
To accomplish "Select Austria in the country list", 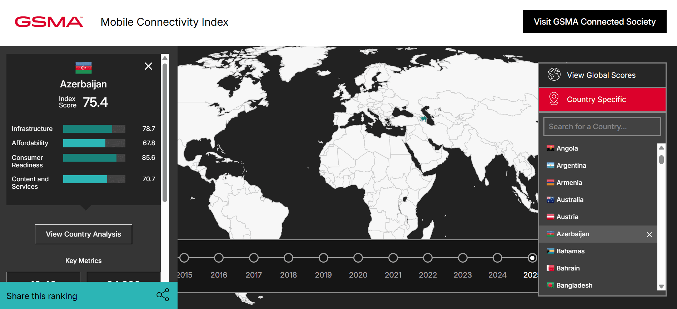I will point(598,217).
